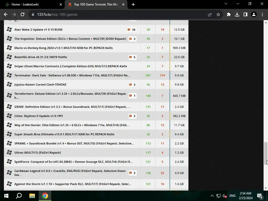Viewport: 268px width, 201px height.
Task: Click Chrome icon in taskbar
Action: click(x=45, y=196)
